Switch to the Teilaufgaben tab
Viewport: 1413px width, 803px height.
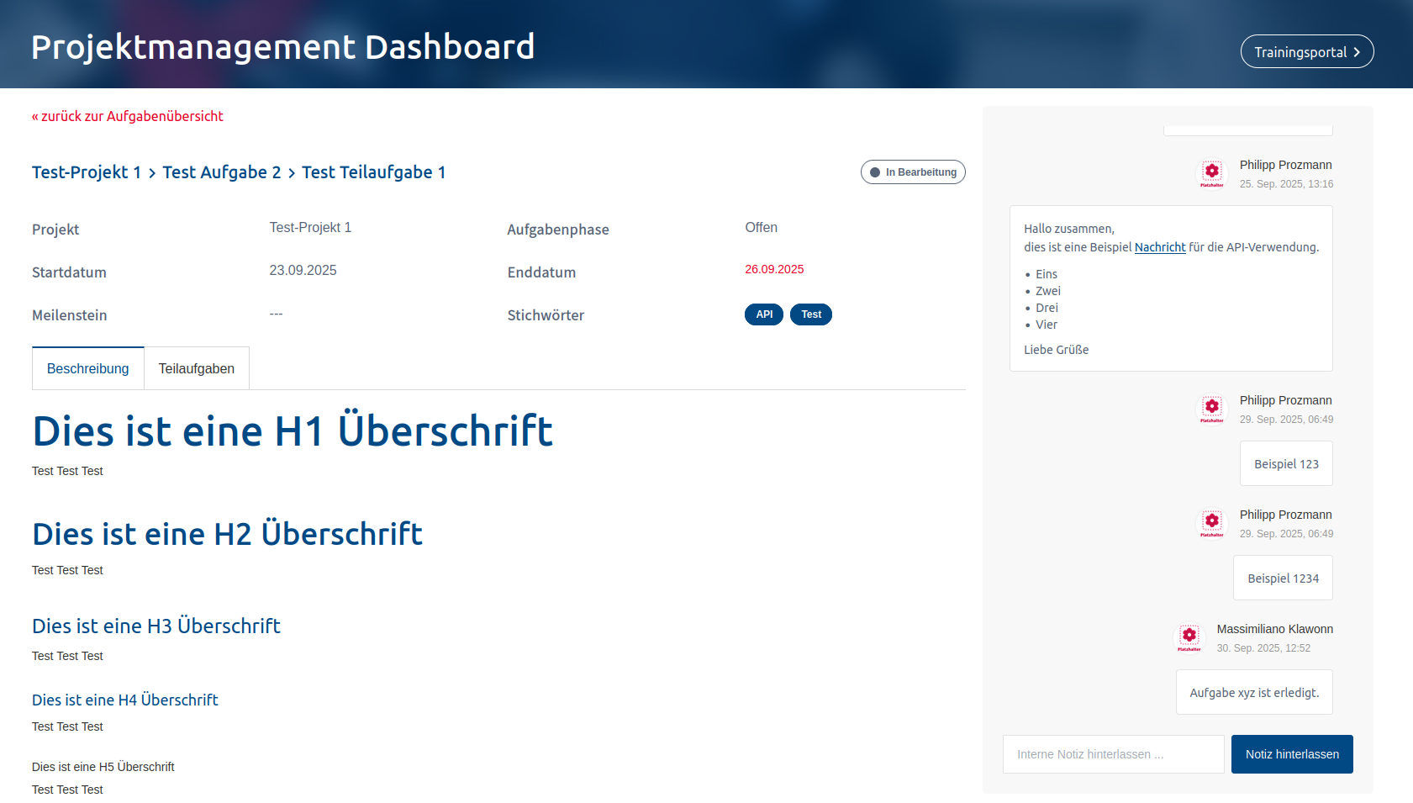[x=197, y=368]
